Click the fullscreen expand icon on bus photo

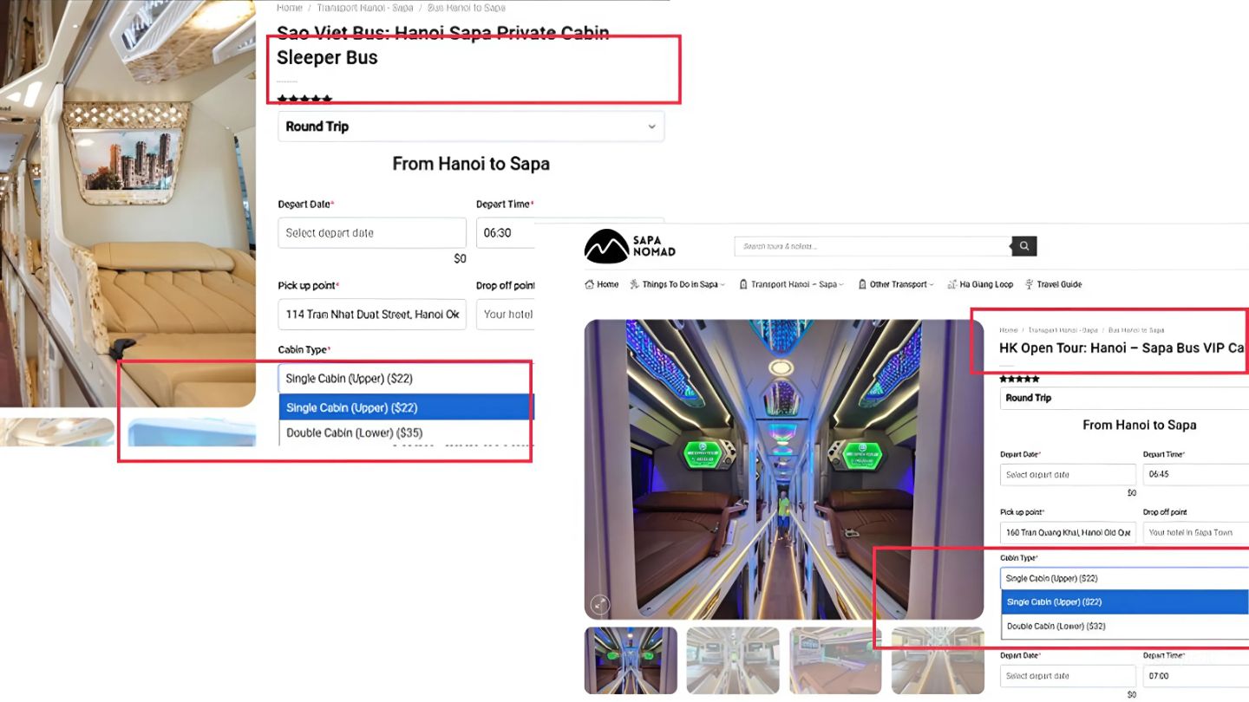(599, 604)
